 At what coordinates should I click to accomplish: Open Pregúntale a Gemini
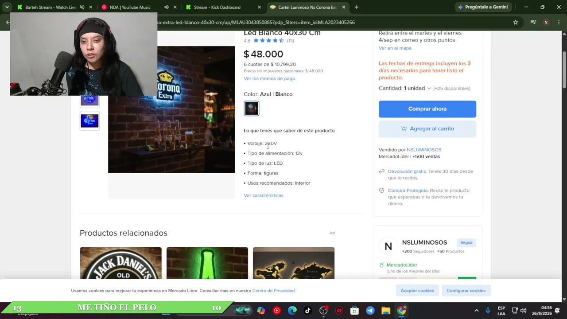point(483,7)
